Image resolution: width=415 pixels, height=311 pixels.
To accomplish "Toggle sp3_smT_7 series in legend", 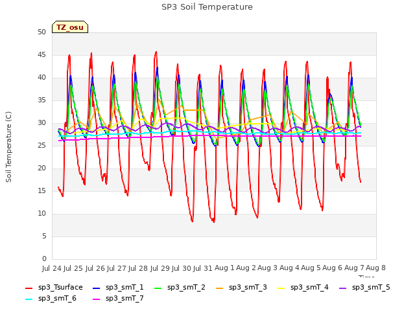I will click(118, 299).
